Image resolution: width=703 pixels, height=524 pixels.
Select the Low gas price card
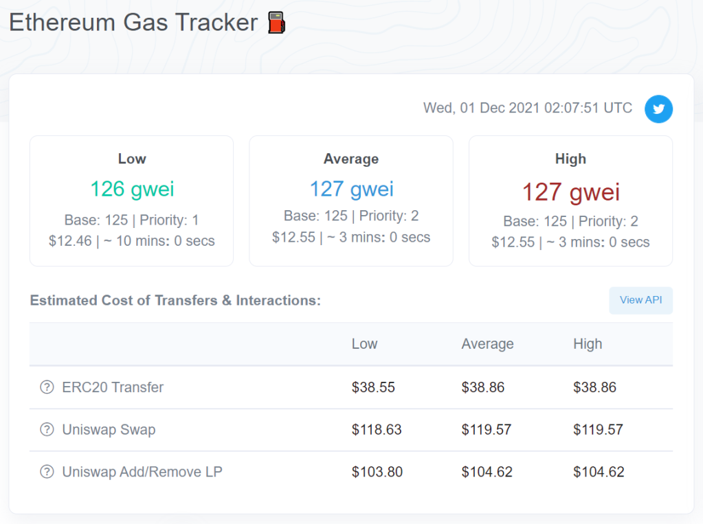point(131,201)
